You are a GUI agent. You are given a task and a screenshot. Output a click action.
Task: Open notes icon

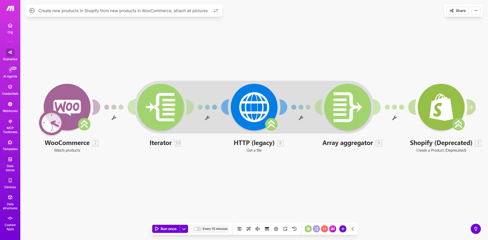285,229
